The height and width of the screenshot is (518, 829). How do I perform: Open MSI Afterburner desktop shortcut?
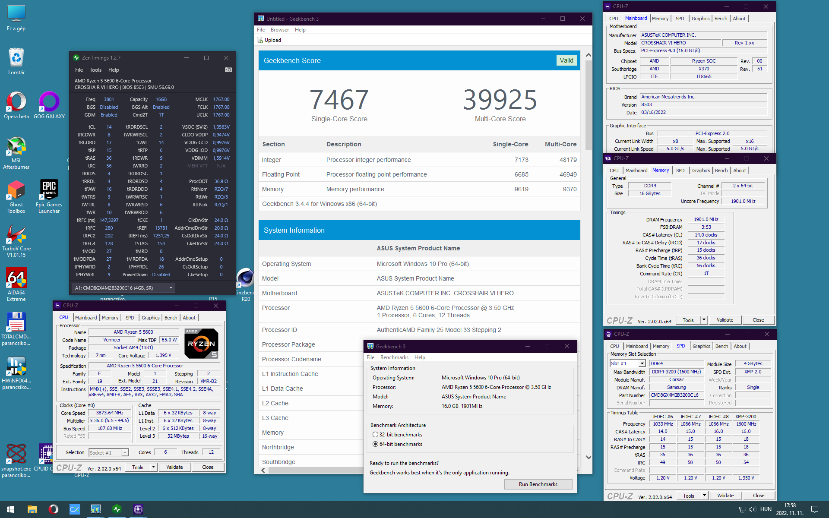point(16,153)
